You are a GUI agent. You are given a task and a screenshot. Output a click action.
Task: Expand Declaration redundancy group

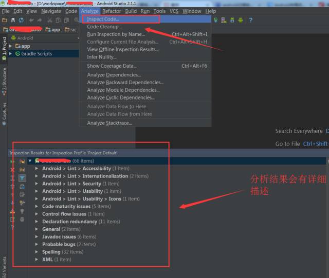(36, 222)
